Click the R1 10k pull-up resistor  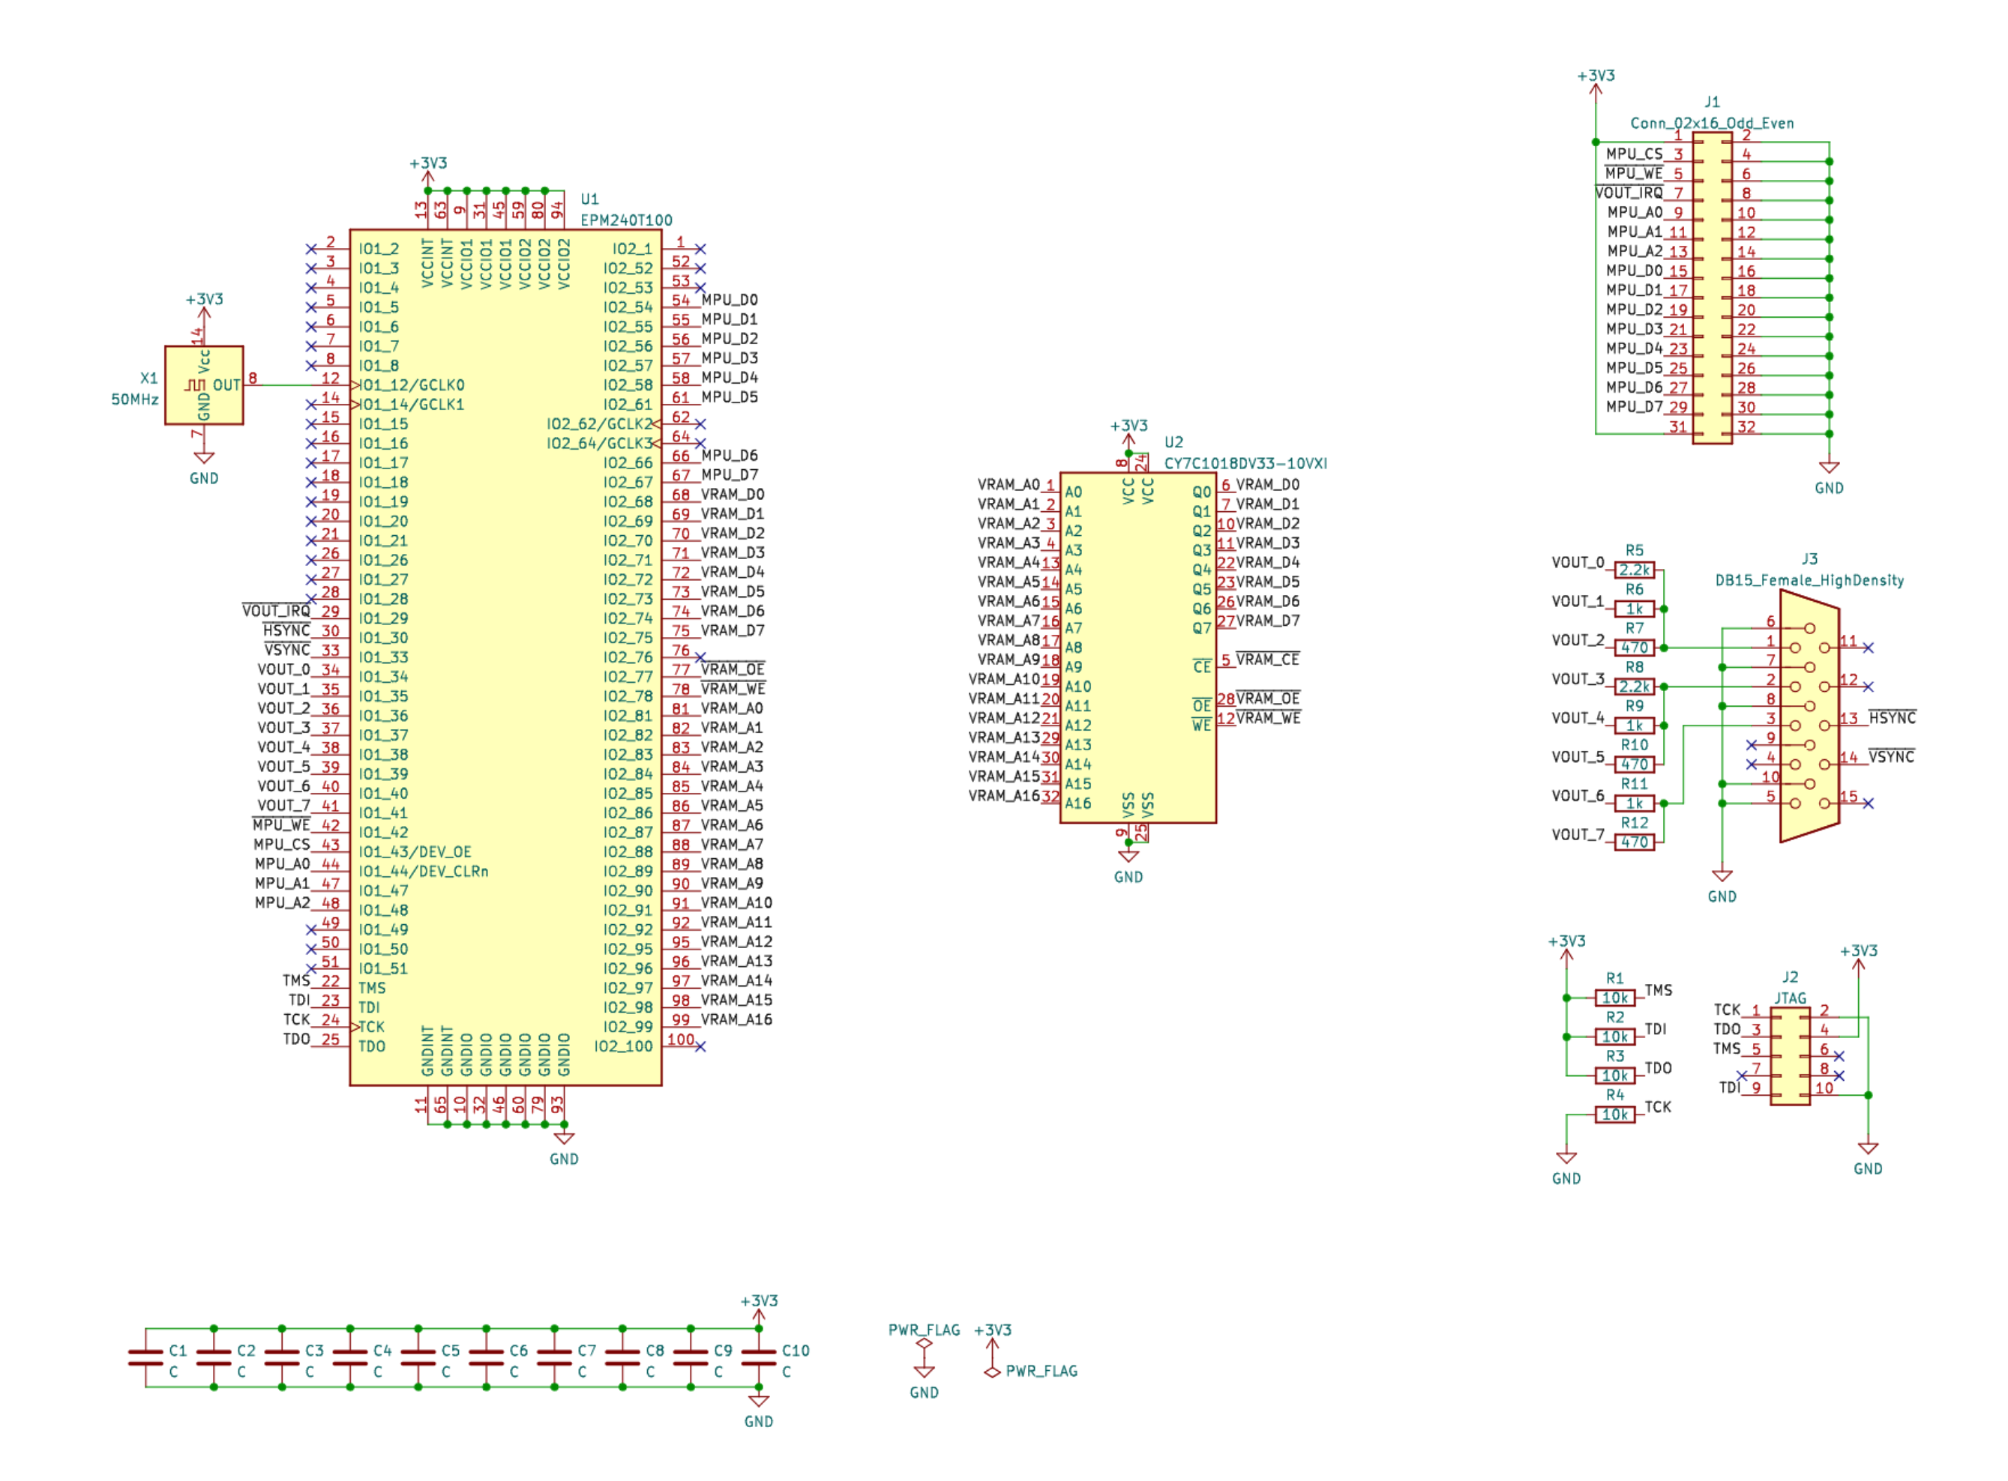(1614, 998)
